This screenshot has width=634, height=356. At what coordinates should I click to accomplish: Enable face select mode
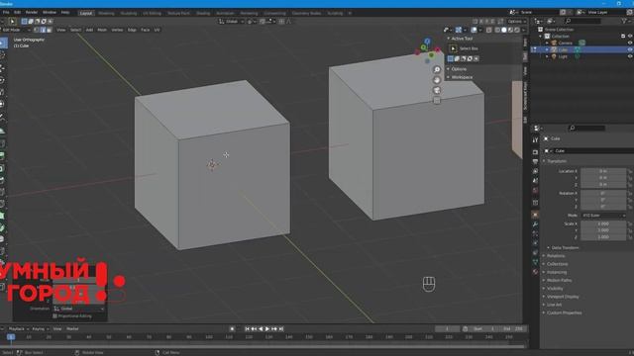click(50, 30)
